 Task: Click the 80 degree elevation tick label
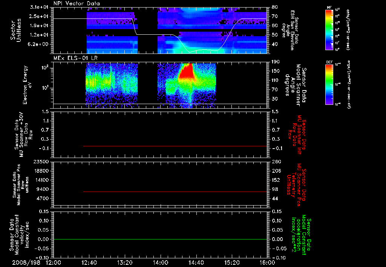click(275, 7)
